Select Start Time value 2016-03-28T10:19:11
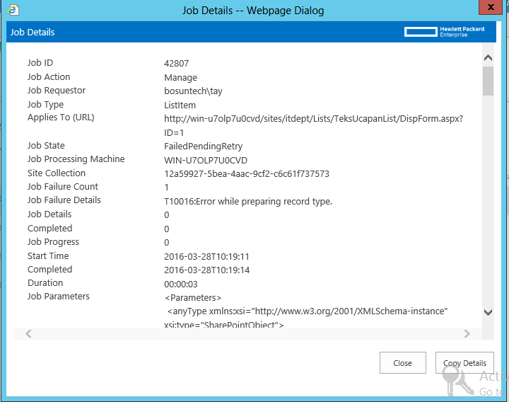509x402 pixels. [206, 257]
